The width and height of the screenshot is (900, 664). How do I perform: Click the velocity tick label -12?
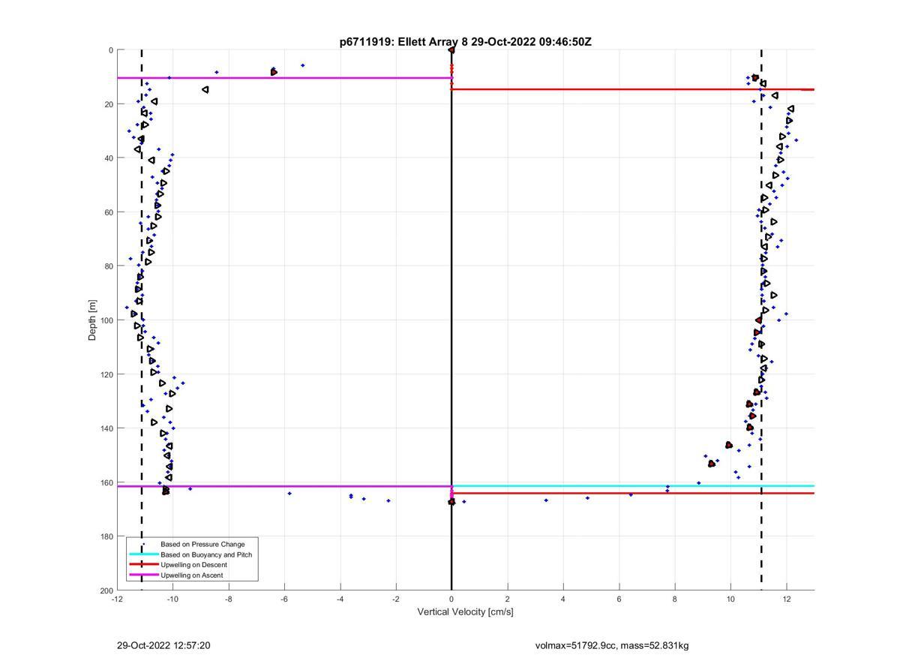pyautogui.click(x=117, y=599)
